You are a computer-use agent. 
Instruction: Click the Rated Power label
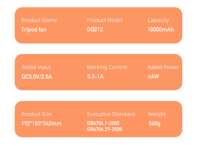(x=163, y=67)
